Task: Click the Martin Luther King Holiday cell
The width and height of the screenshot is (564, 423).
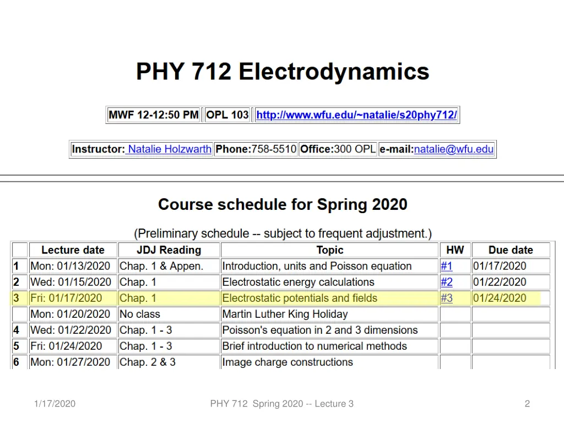Action: coord(329,314)
